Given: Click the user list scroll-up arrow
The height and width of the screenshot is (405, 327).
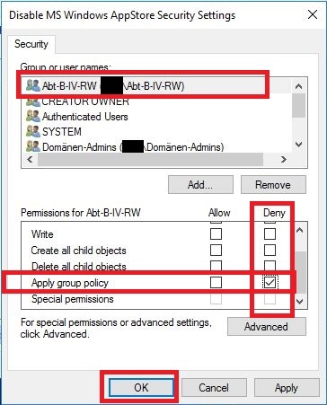Looking at the screenshot, I should pyautogui.click(x=298, y=87).
